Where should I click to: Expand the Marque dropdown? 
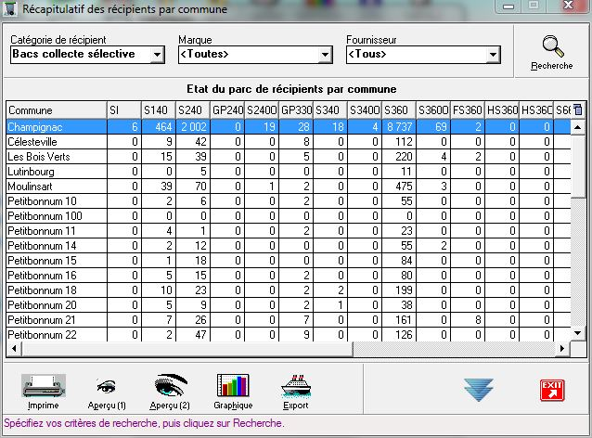click(x=324, y=55)
